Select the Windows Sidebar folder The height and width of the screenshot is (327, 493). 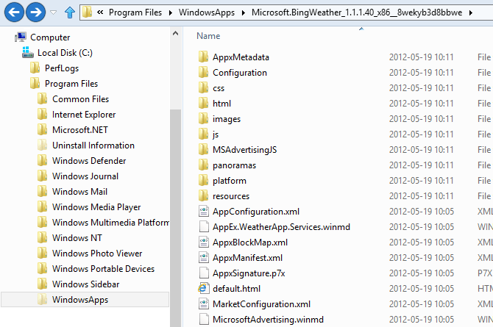tap(86, 284)
